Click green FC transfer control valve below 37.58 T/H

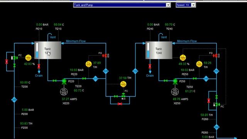(x=123, y=95)
